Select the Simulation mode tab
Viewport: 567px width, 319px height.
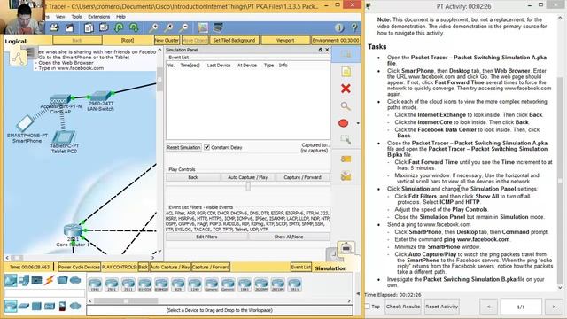pyautogui.click(x=330, y=268)
